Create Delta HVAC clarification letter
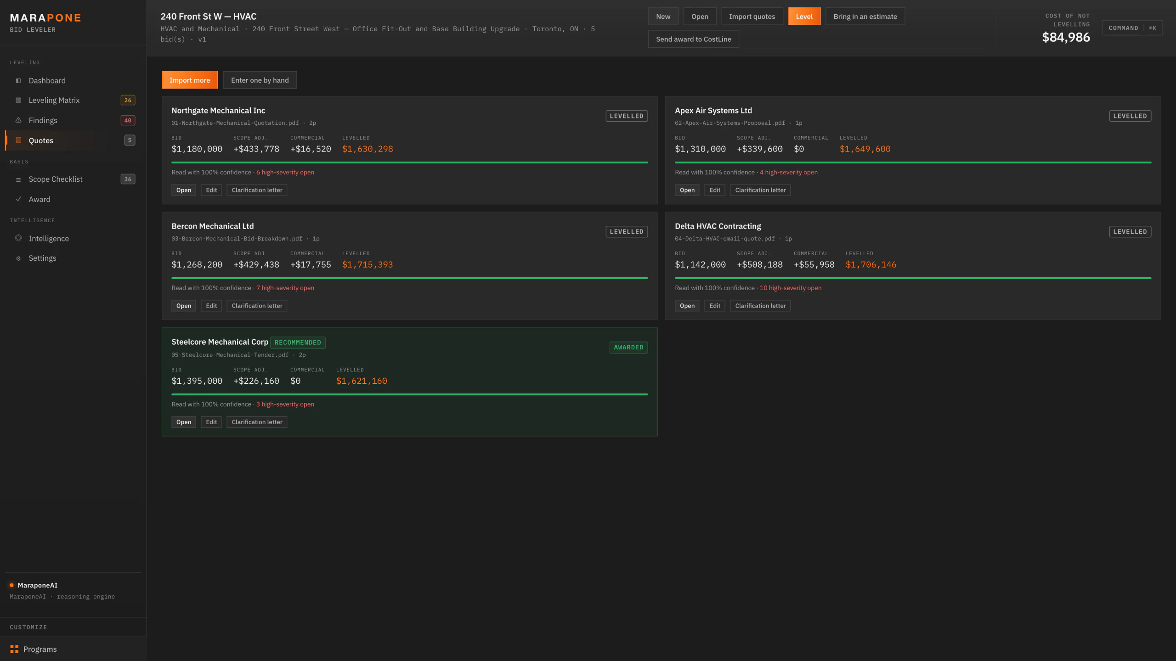 [x=760, y=306]
